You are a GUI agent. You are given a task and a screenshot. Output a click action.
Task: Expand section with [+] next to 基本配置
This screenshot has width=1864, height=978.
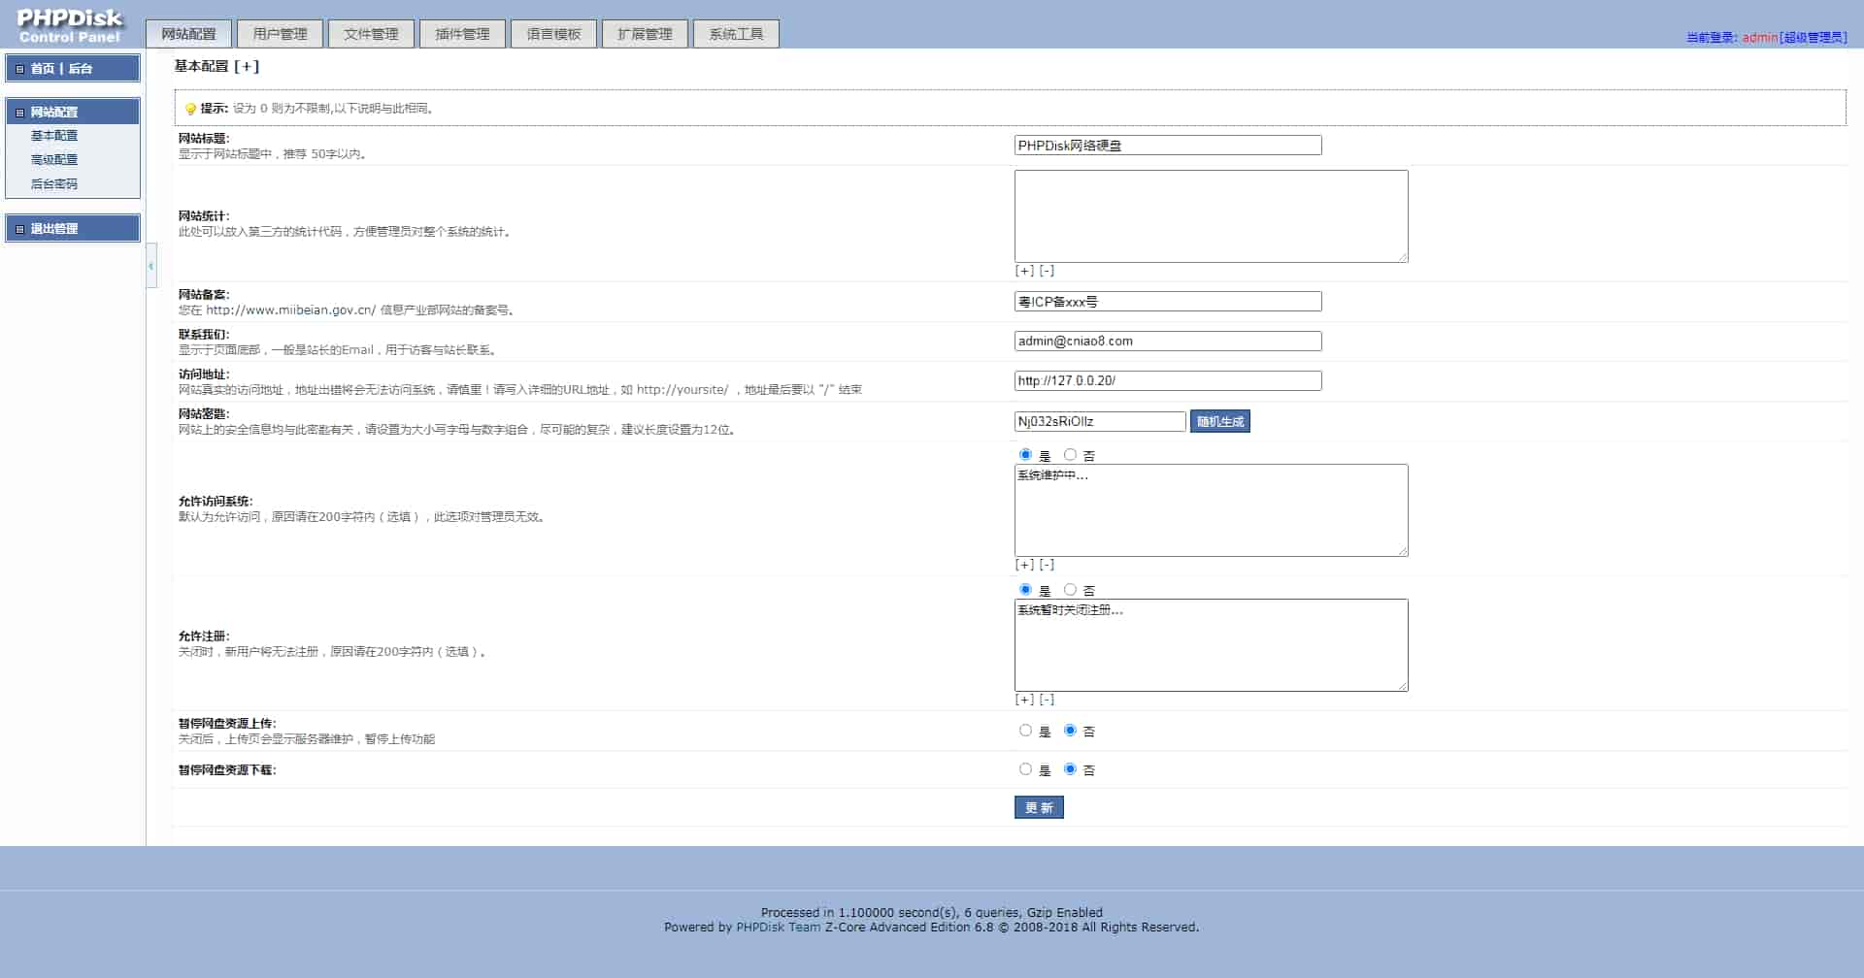tap(247, 67)
